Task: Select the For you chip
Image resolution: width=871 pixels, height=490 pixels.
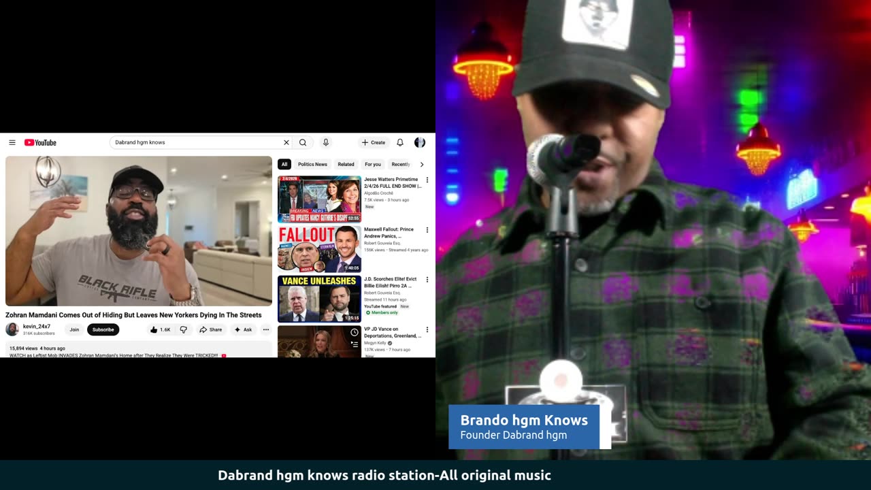Action: tap(373, 164)
